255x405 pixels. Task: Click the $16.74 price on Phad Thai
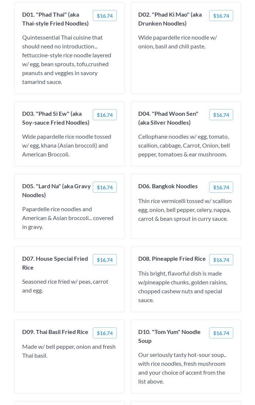click(105, 16)
